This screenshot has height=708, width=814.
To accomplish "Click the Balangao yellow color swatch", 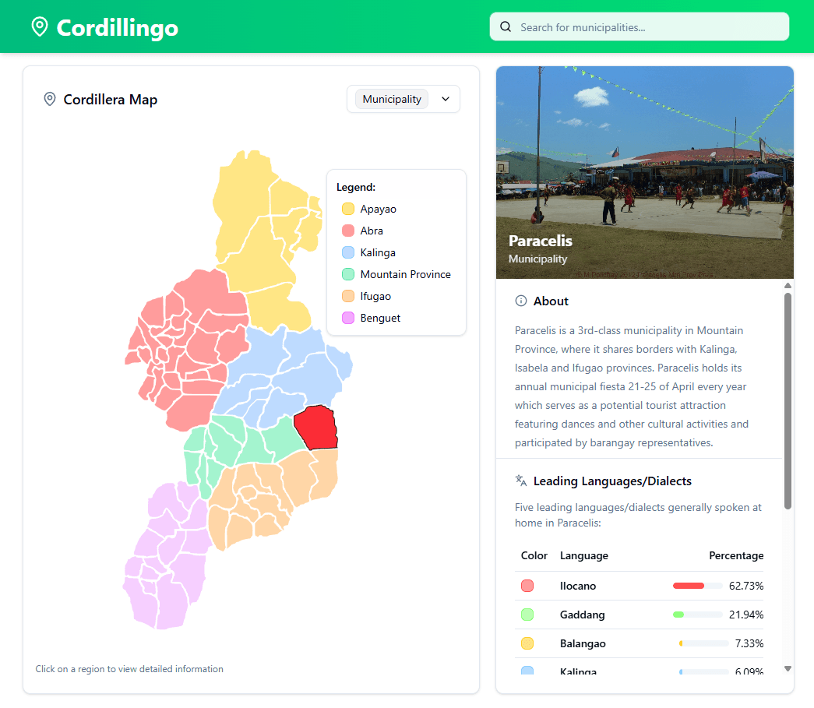I will coord(527,643).
